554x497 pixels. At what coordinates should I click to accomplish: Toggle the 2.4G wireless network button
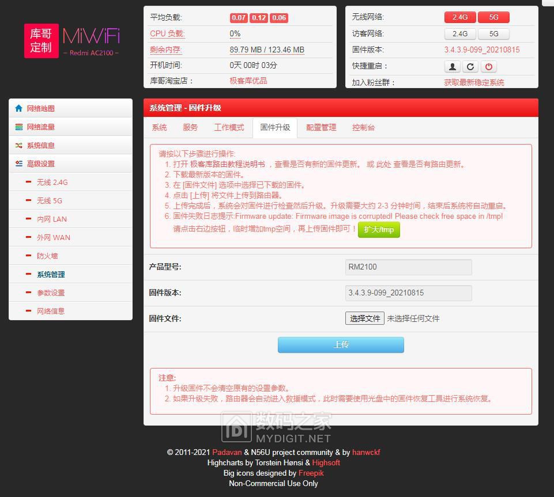460,17
